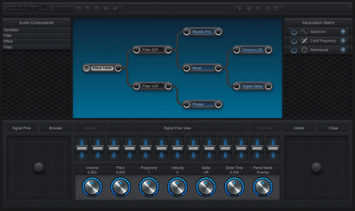The width and height of the screenshot is (355, 211).
Task: Click the upward arrow icon in top toolbar
Action: point(249,9)
